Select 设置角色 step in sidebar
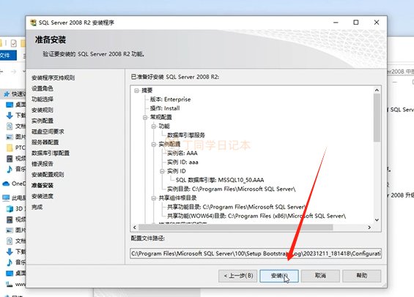Image resolution: width=414 pixels, height=297 pixels. [x=42, y=89]
